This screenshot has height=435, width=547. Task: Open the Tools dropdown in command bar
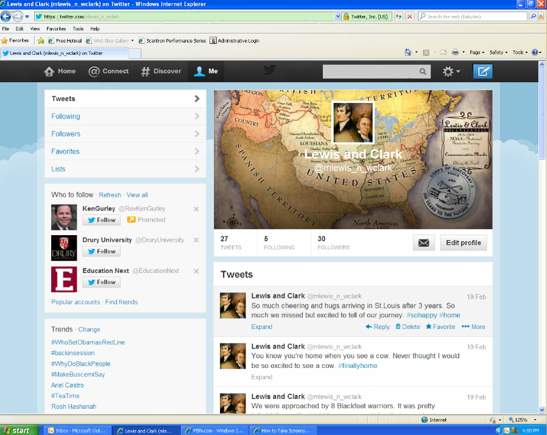pyautogui.click(x=520, y=52)
